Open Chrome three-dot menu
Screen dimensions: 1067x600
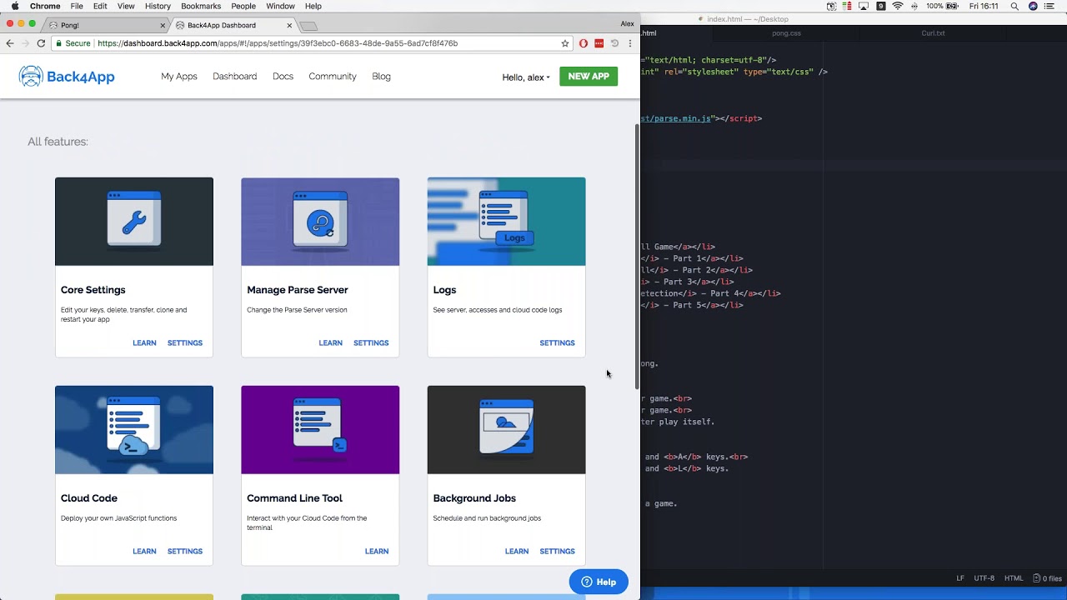pyautogui.click(x=629, y=43)
